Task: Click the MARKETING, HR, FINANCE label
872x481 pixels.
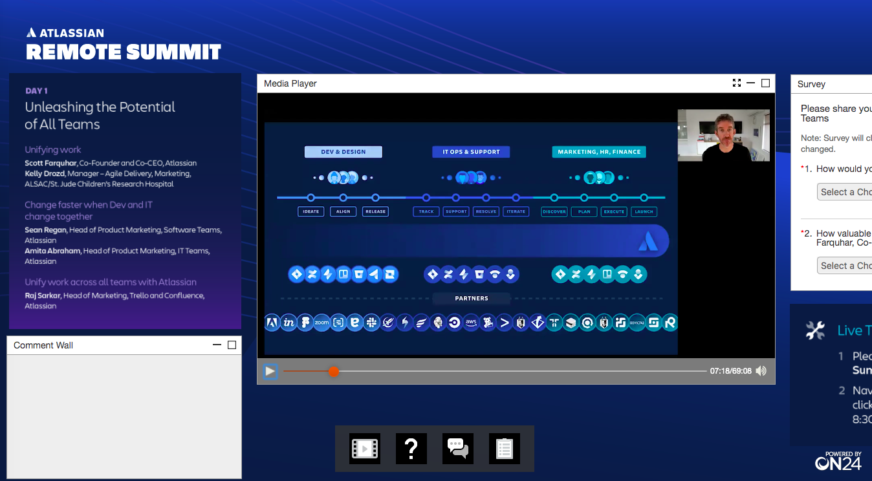Action: click(x=599, y=152)
